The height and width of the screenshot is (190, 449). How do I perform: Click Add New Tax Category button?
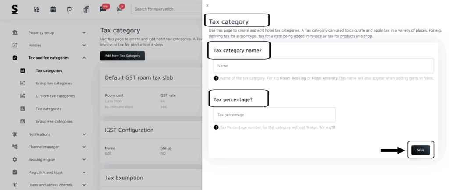[x=122, y=56]
